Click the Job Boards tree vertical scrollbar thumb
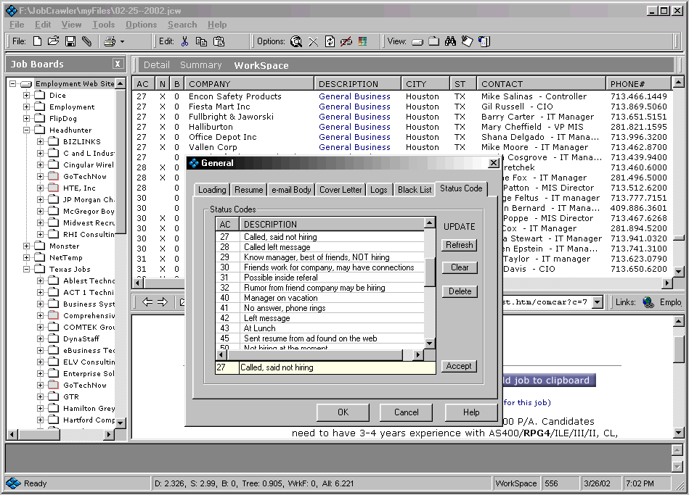This screenshot has height=495, width=689. [121, 162]
